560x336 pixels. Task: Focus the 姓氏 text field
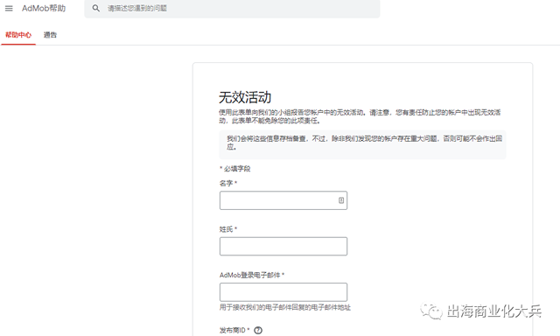283,247
